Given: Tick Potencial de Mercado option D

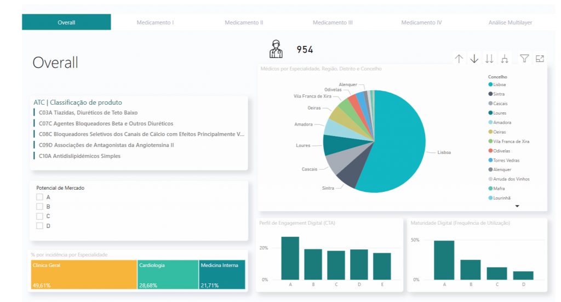Looking at the screenshot, I should (x=39, y=226).
